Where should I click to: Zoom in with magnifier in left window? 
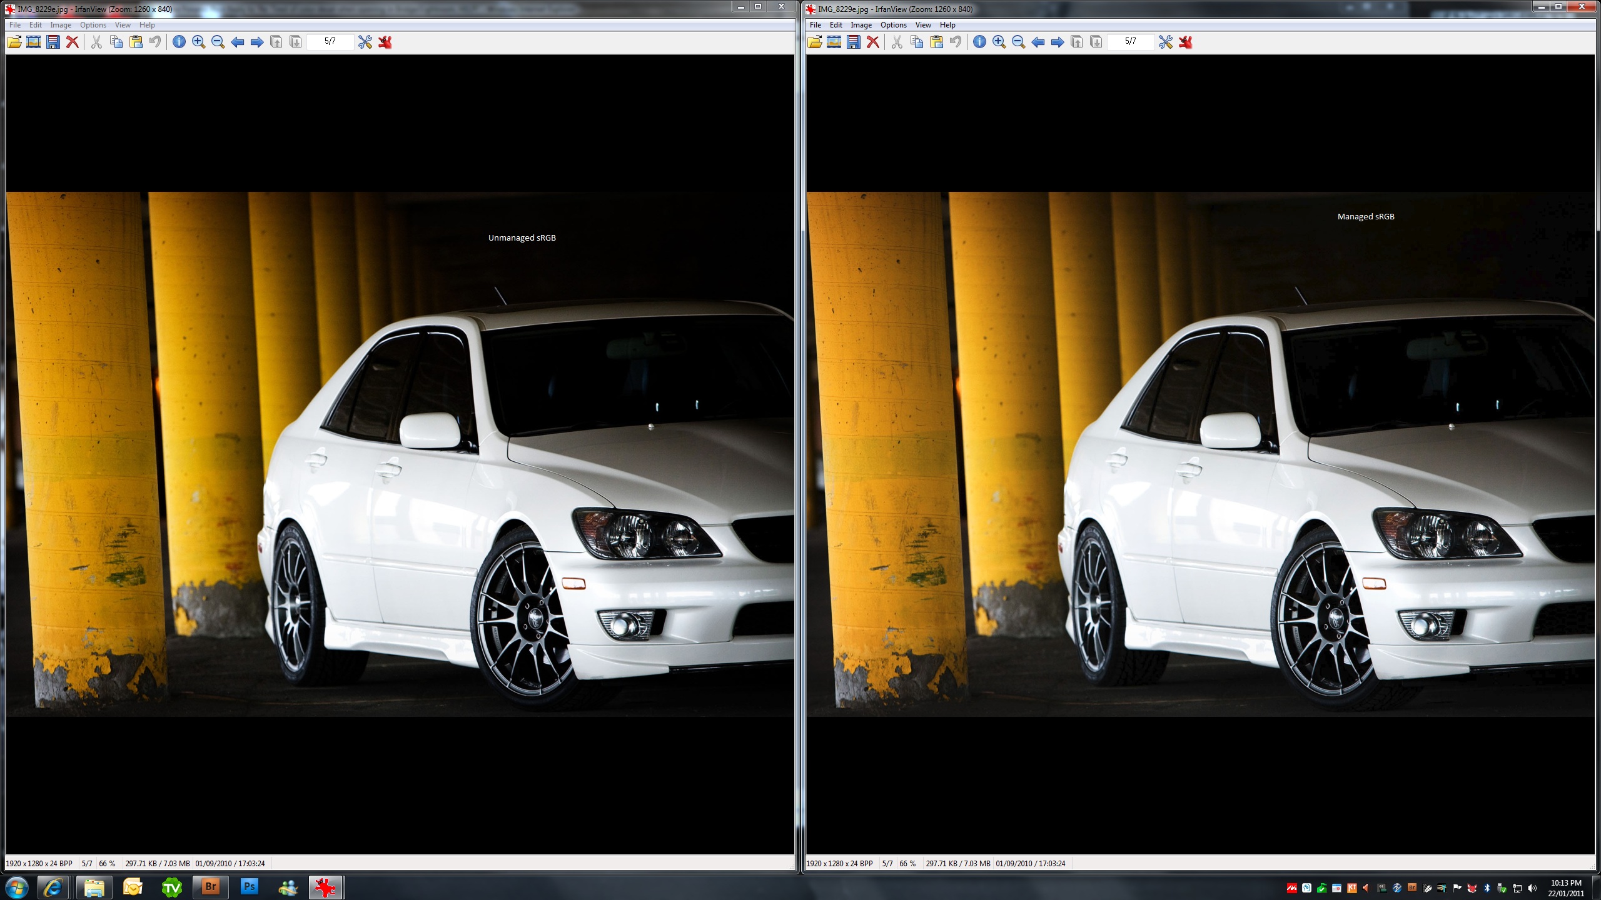click(198, 42)
